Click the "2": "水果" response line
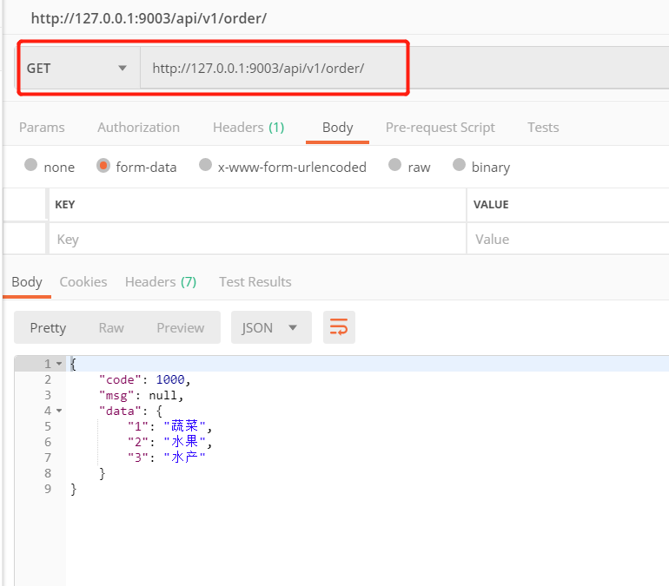 (x=169, y=442)
